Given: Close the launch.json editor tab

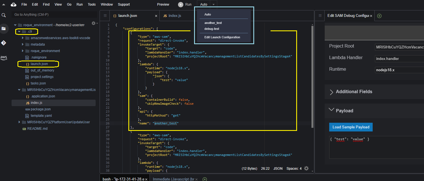Looking at the screenshot, I should [156, 16].
